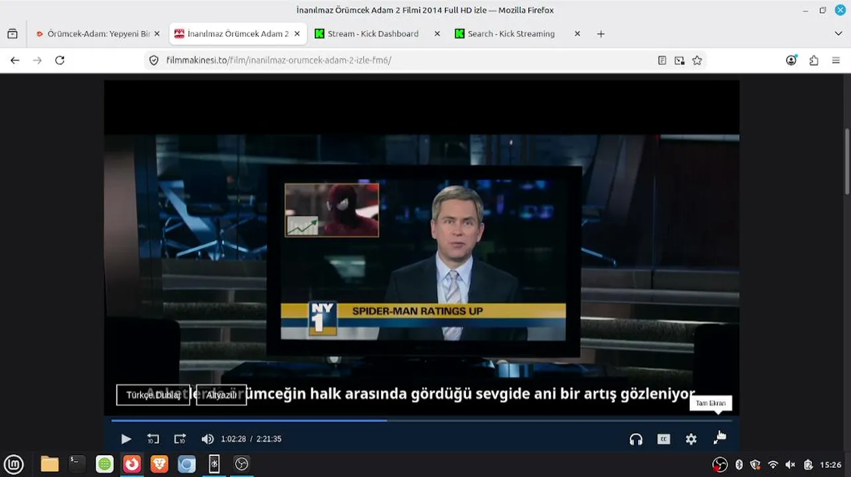851x477 pixels.
Task: Open the Bluetooth tray icon
Action: tap(739, 465)
